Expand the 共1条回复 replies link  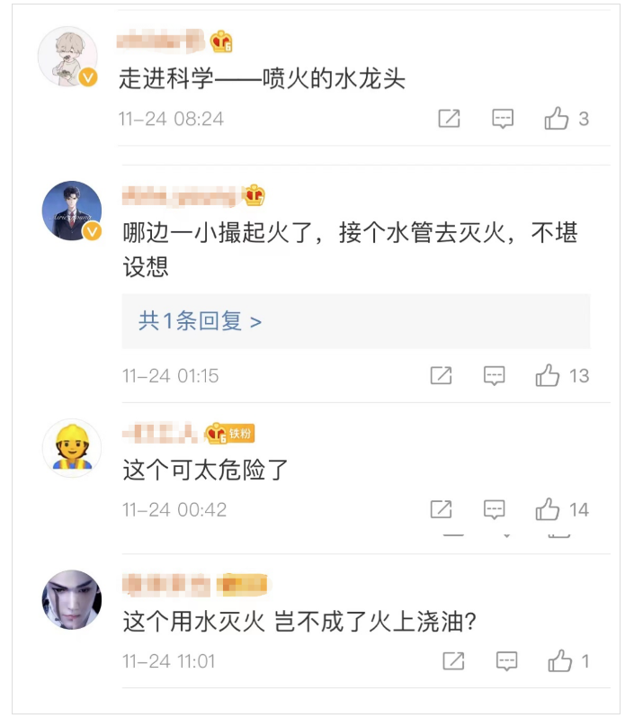point(200,321)
